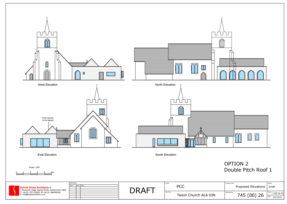This screenshot has width=287, height=204.
Task: Click the "4" mark on the scale bar
Action: [30, 172]
